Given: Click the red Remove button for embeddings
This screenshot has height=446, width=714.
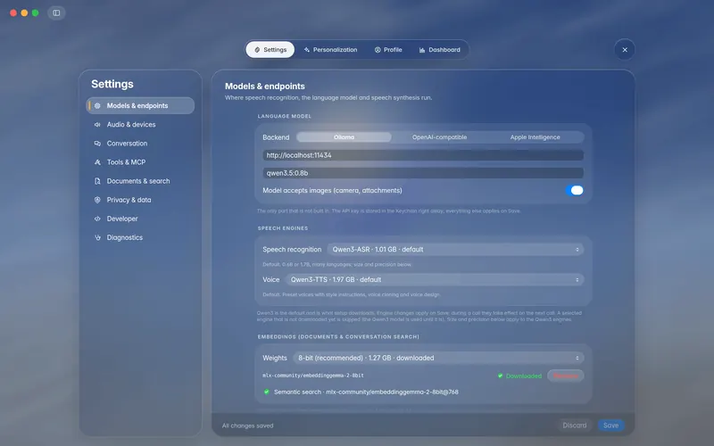Looking at the screenshot, I should pos(566,376).
